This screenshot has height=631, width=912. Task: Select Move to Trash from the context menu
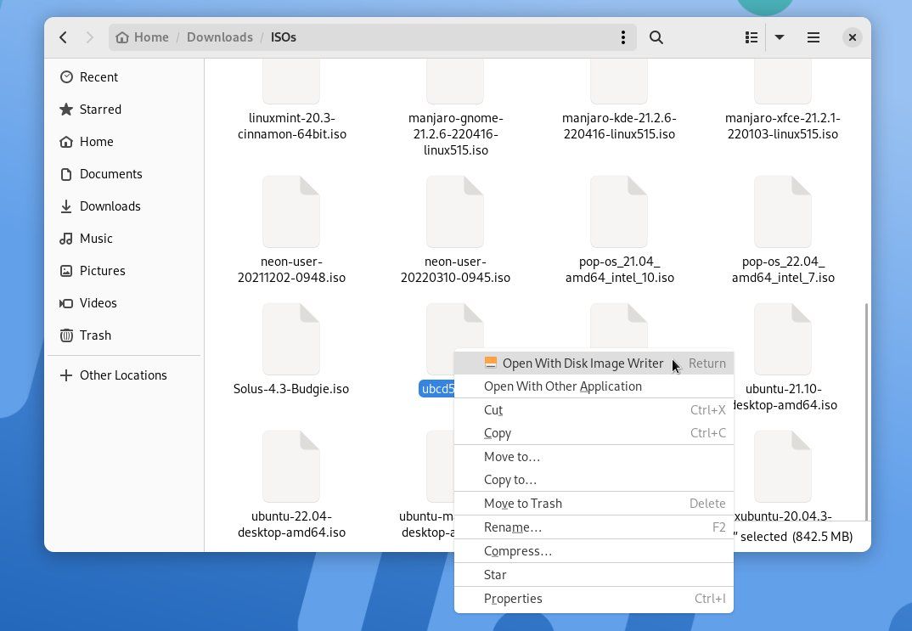coord(523,503)
